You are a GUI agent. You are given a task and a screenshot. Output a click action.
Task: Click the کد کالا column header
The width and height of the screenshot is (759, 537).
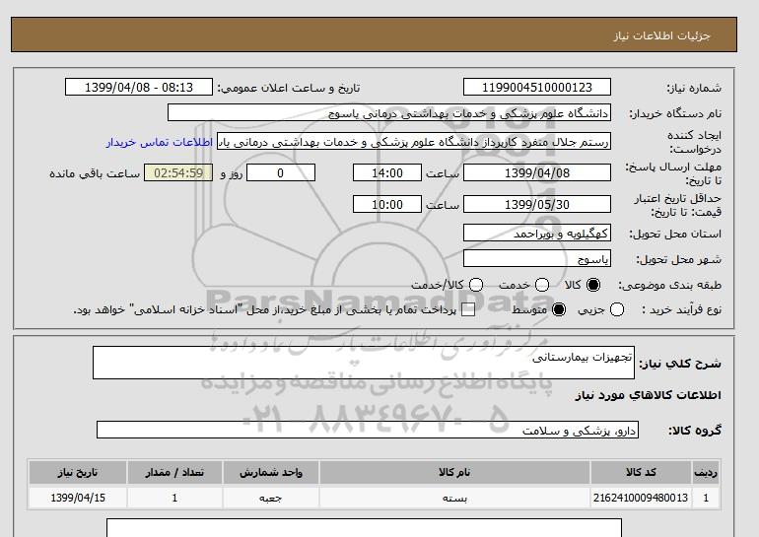click(641, 473)
